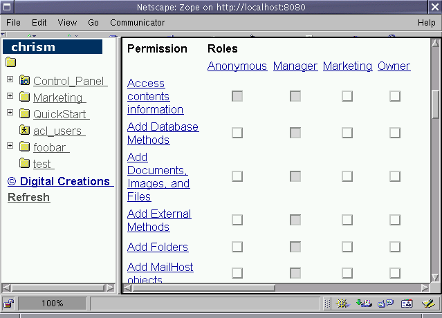442x318 pixels.
Task: Open the File menu
Action: click(x=13, y=23)
